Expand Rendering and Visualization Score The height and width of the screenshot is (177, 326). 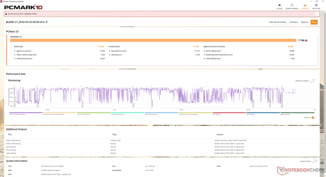tap(204, 55)
